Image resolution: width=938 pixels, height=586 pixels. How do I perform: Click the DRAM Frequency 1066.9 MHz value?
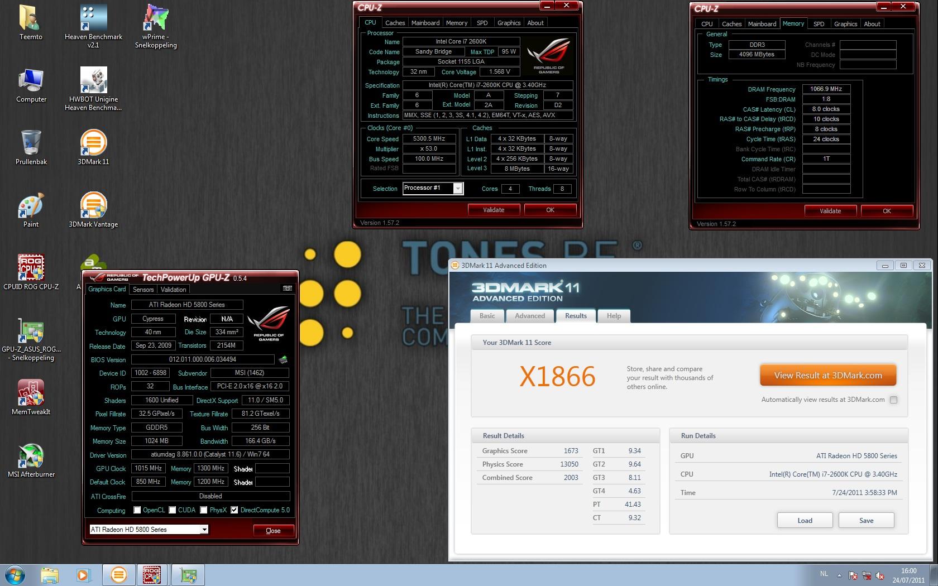click(826, 89)
